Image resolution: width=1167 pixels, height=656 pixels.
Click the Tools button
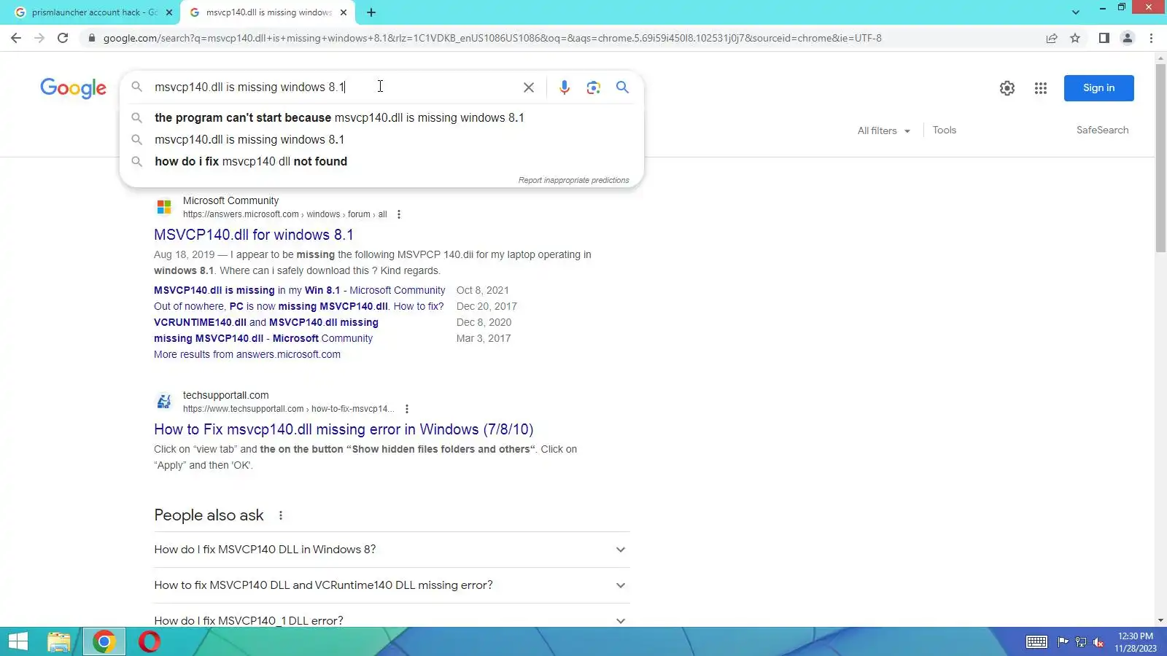944,130
